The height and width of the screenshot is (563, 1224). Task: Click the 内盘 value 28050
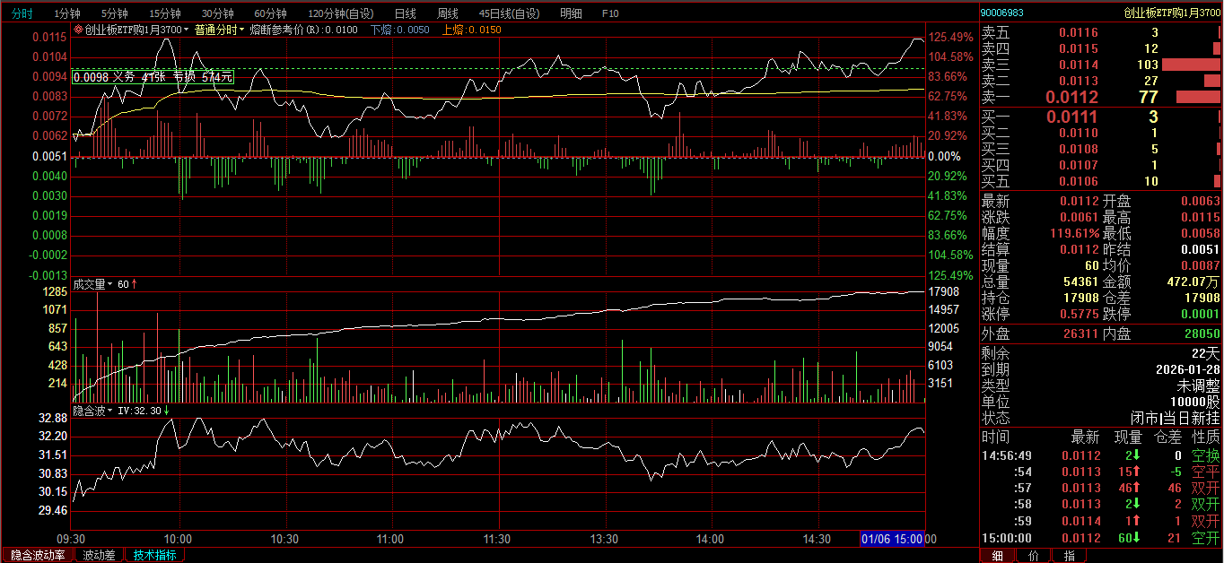coord(1202,334)
